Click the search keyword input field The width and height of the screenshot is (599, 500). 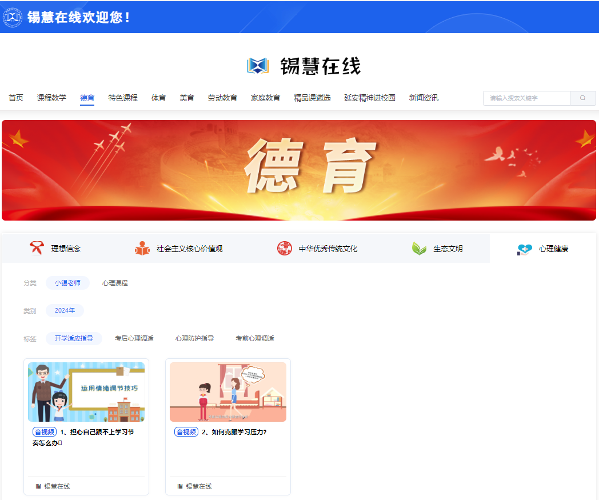[526, 98]
